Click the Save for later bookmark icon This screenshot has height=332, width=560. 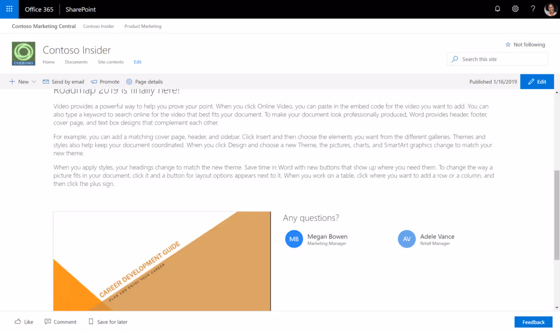pyautogui.click(x=91, y=322)
